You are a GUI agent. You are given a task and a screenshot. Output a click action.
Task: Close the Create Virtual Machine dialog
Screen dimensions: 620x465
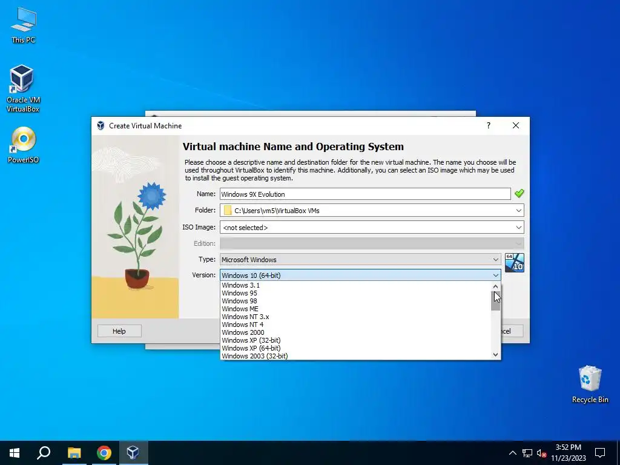516,125
